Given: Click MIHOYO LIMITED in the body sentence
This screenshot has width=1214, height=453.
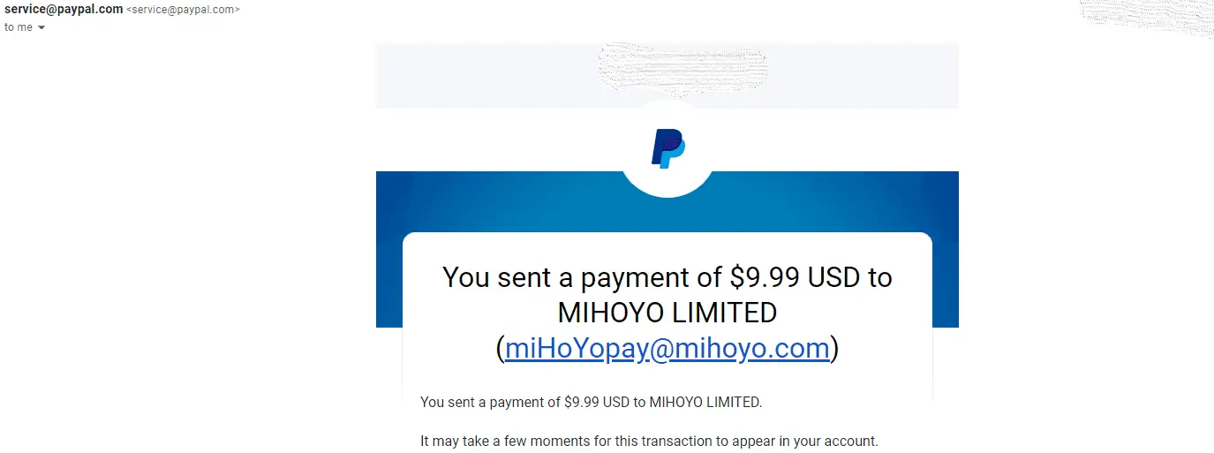Looking at the screenshot, I should click(x=704, y=402).
